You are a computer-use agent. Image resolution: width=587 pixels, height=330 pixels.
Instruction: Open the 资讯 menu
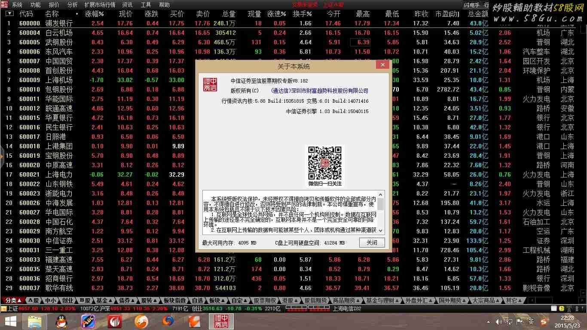(x=127, y=5)
